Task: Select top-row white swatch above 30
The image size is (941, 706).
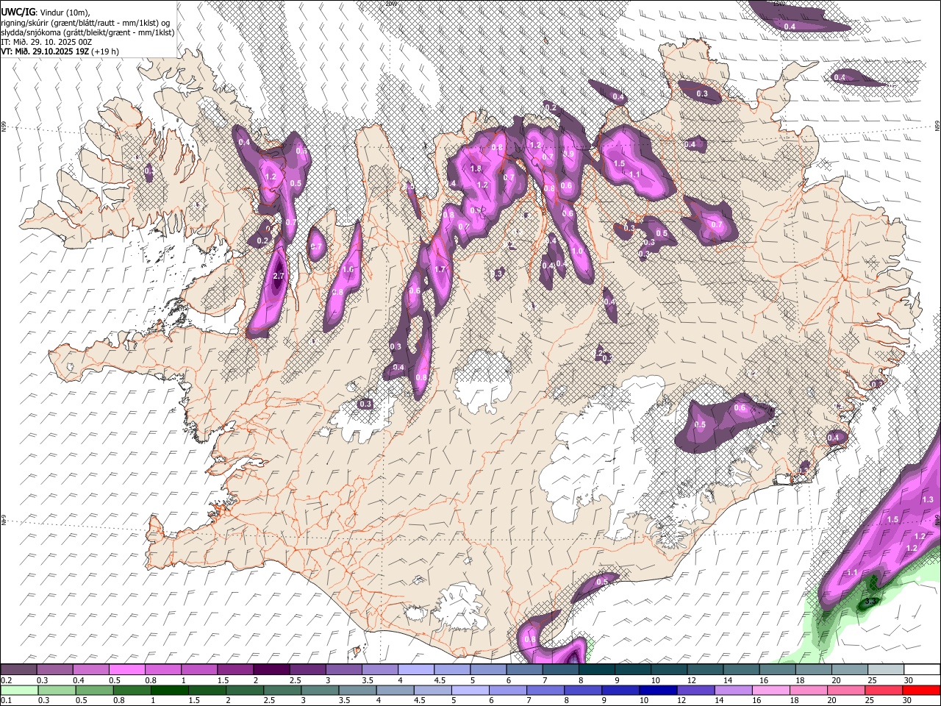Action: 922,669
